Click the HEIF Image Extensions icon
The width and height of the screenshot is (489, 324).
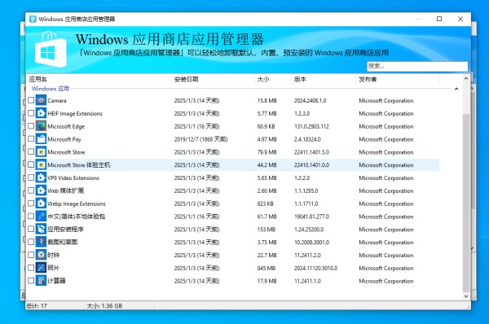pyautogui.click(x=41, y=113)
